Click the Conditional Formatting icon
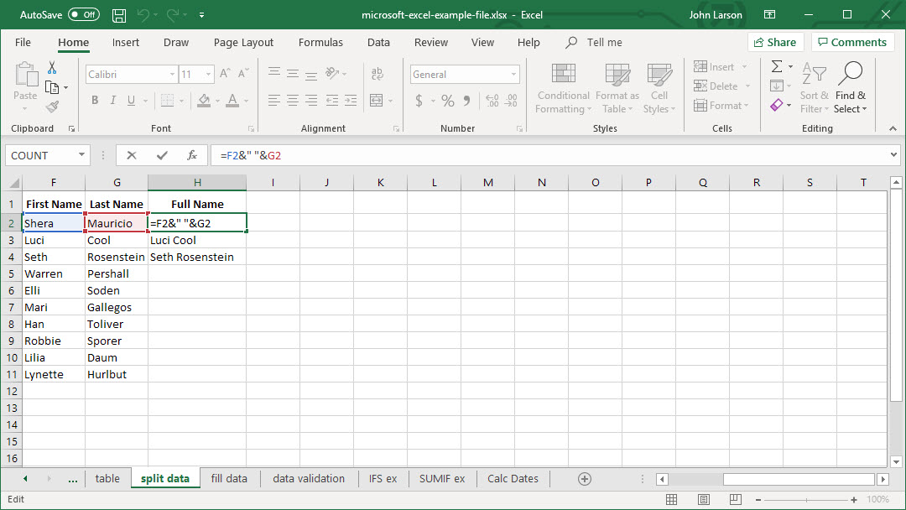906x510 pixels. (564, 75)
